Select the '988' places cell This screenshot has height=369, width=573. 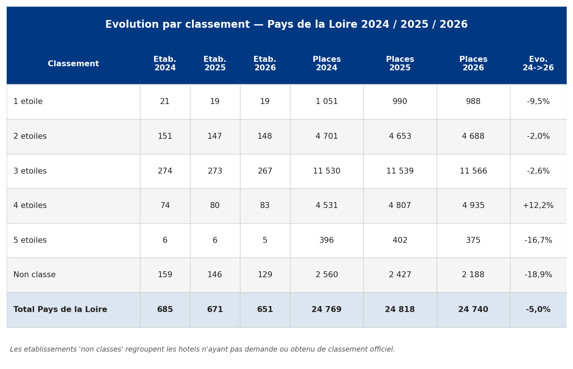pyautogui.click(x=473, y=102)
